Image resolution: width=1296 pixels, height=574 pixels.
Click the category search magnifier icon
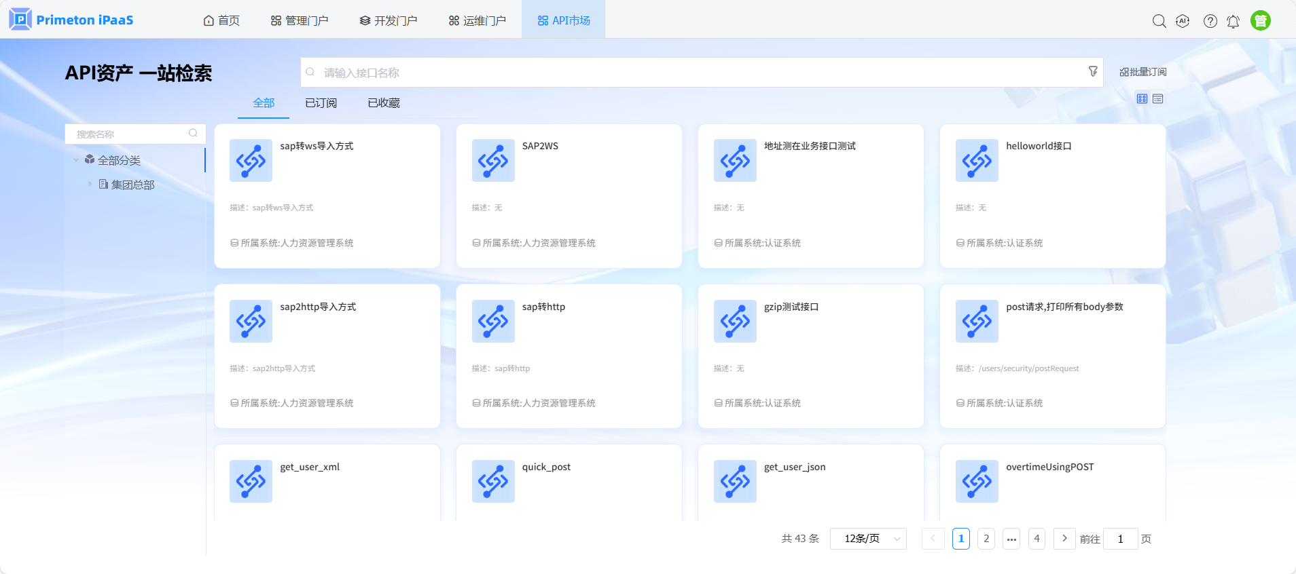pyautogui.click(x=193, y=134)
